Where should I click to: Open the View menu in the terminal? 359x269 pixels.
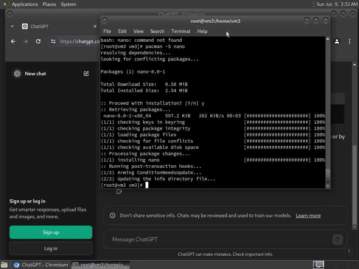point(138,31)
